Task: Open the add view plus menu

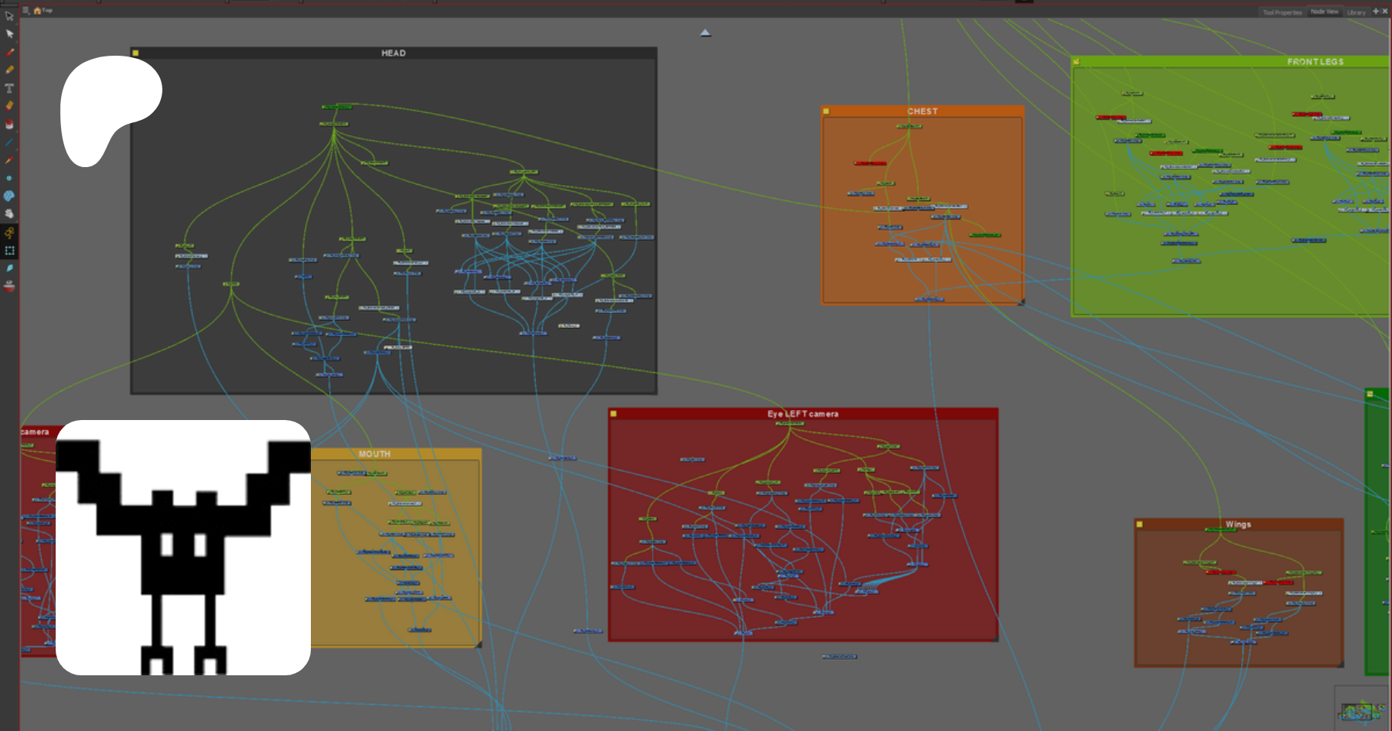Action: coord(1375,12)
